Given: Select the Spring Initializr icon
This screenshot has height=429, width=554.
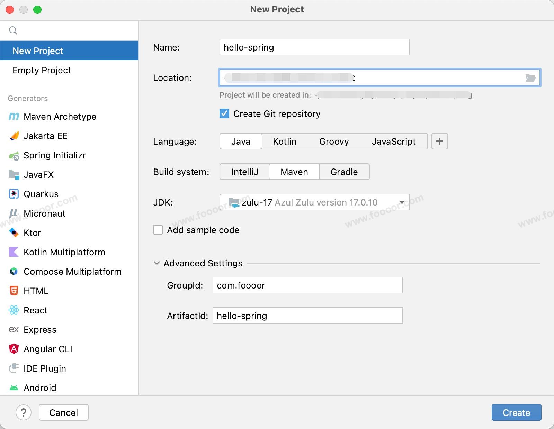Looking at the screenshot, I should tap(14, 156).
